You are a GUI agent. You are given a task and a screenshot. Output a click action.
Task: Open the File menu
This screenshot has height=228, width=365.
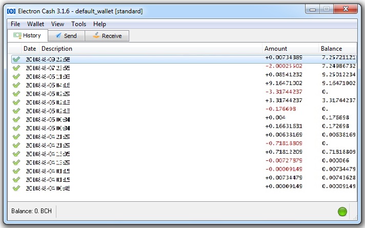click(15, 24)
